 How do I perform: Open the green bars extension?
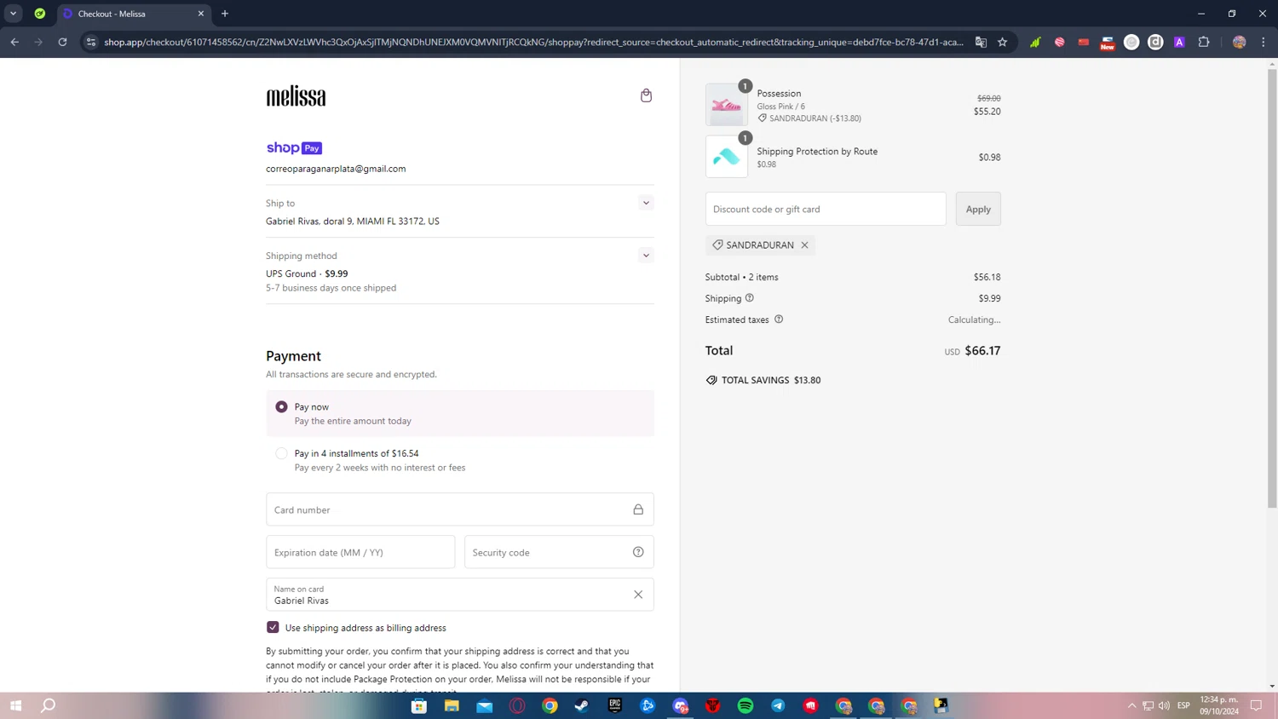coord(1035,42)
